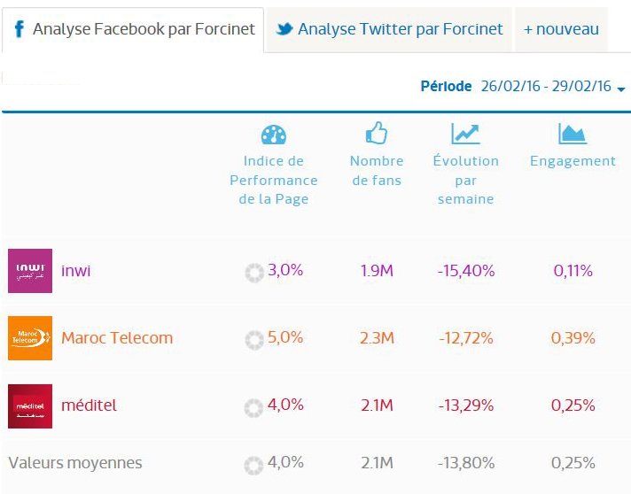Screen dimensions: 631x494
Task: Click the Engagement area chart icon
Action: coord(573,134)
